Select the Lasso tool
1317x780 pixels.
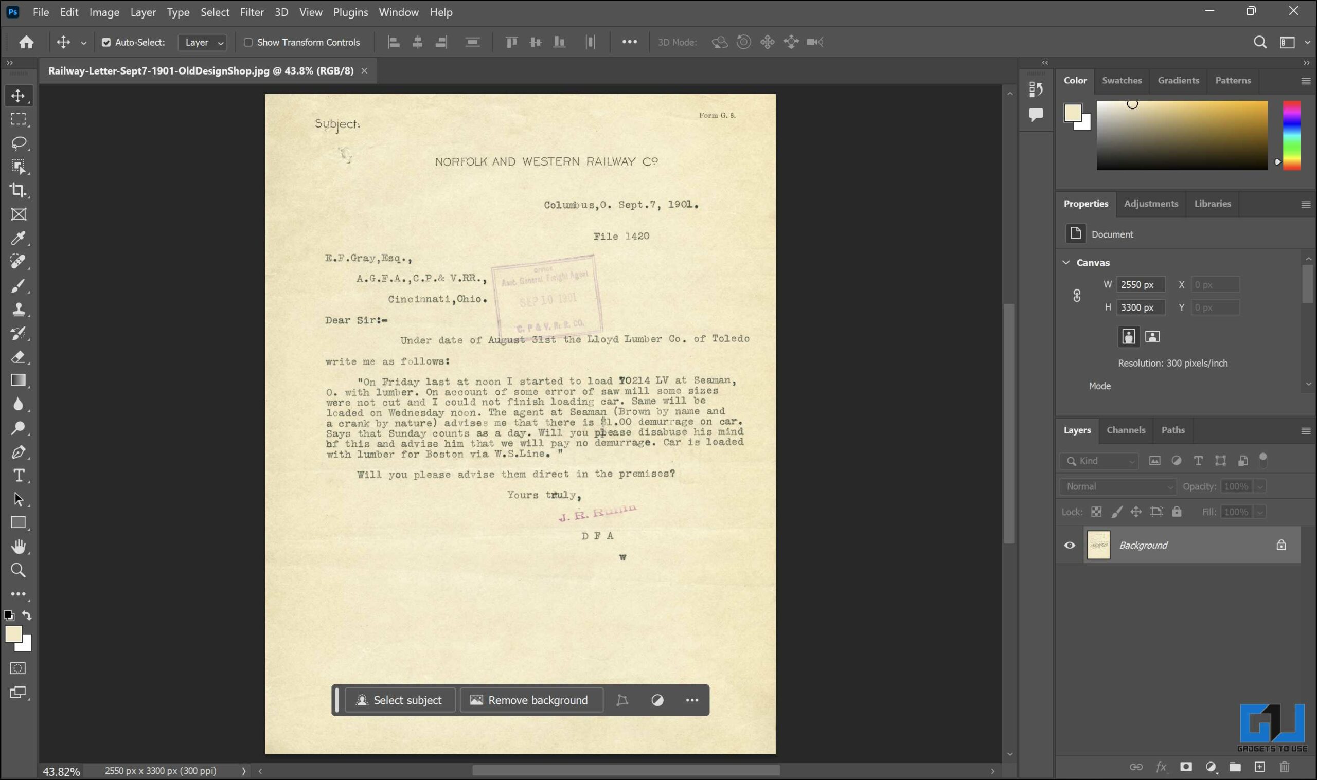[x=19, y=143]
